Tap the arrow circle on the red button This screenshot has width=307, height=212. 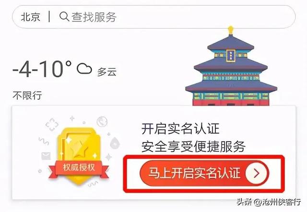(x=257, y=173)
